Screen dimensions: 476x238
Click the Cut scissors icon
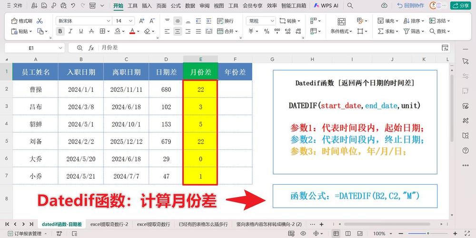40,21
